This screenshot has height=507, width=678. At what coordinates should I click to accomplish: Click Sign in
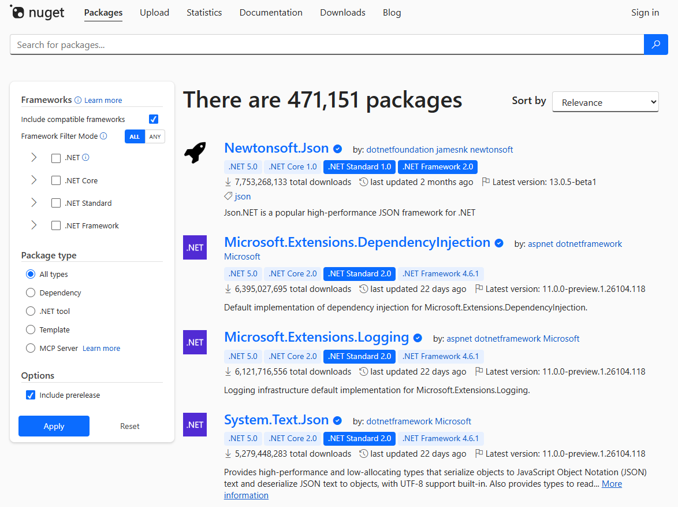click(x=645, y=13)
